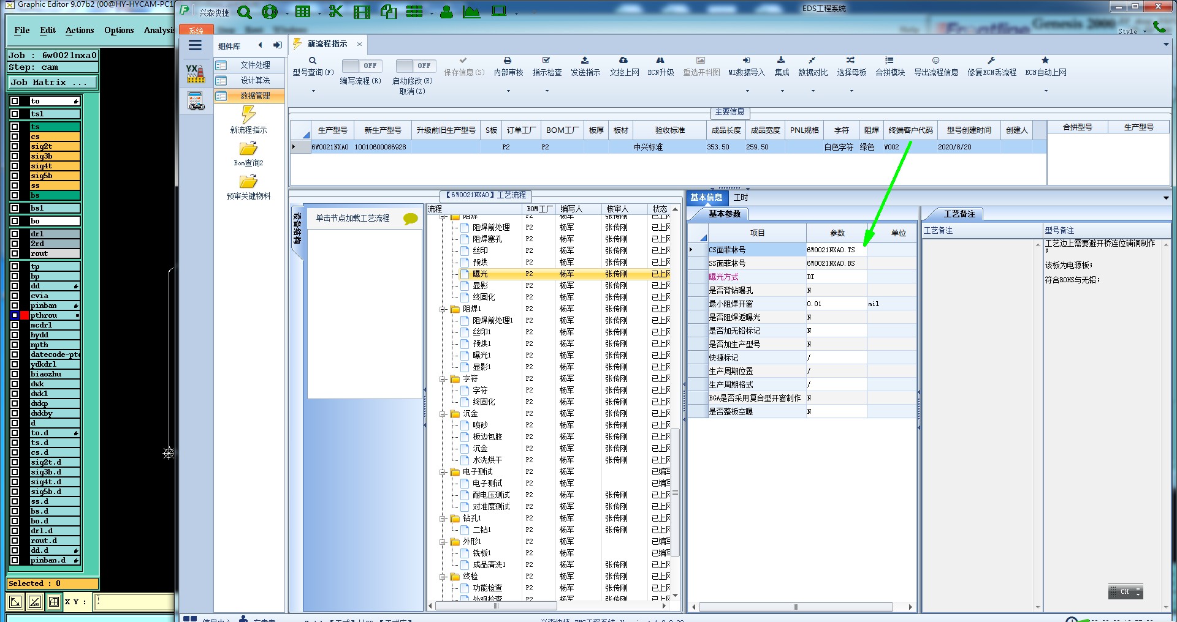Open File menu in Graphic Editor
Screen dimensions: 1177x622
click(22, 30)
